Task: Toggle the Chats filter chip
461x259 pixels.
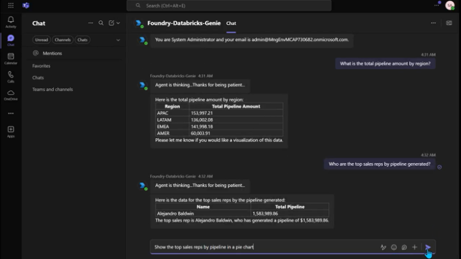Action: [x=83, y=40]
